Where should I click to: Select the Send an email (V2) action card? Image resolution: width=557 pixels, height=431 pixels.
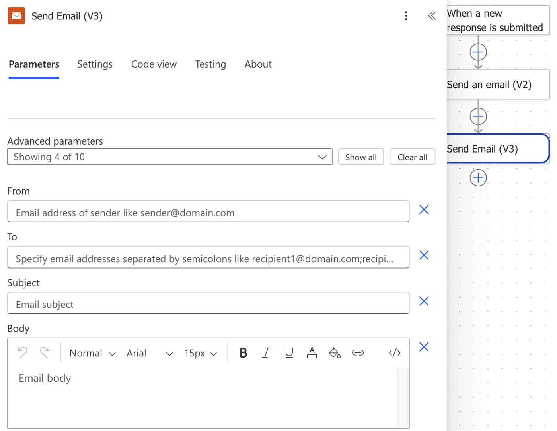tap(498, 85)
